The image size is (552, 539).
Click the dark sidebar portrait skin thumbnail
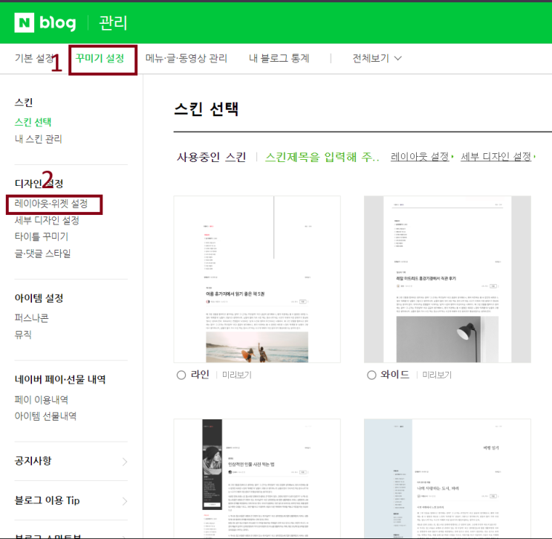tap(257, 478)
